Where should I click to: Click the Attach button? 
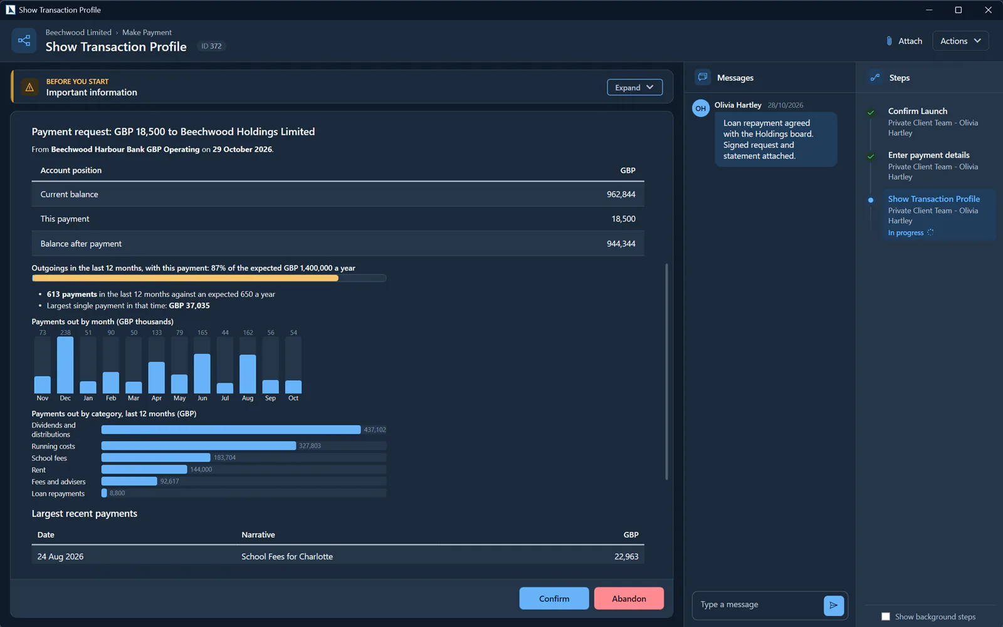click(x=904, y=41)
